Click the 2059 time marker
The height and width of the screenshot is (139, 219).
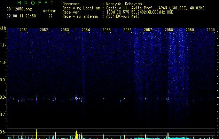190,30
